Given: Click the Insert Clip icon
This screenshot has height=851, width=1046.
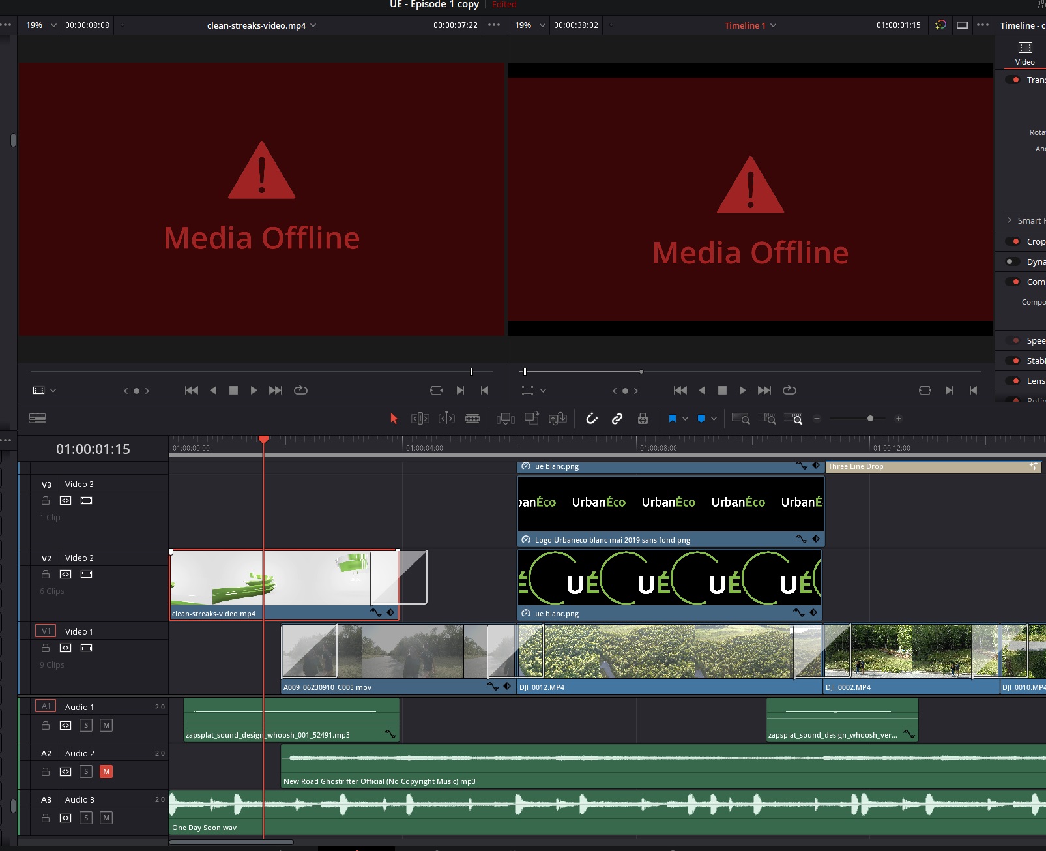Looking at the screenshot, I should pos(506,419).
